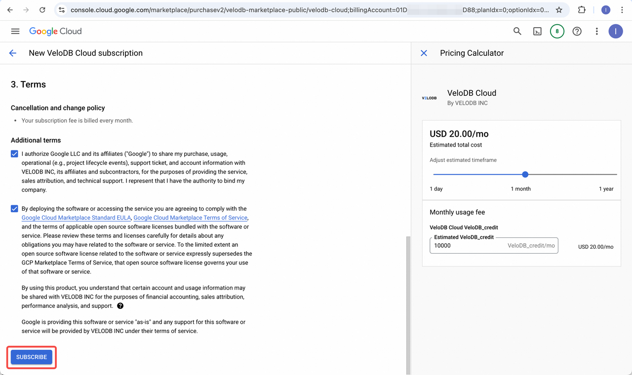The width and height of the screenshot is (632, 375).
Task: Click the profile avatar in the top right
Action: [x=616, y=31]
